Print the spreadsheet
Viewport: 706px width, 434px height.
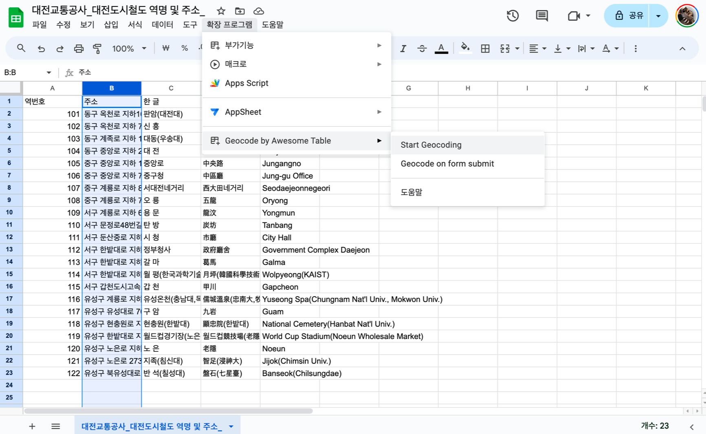[x=79, y=48]
